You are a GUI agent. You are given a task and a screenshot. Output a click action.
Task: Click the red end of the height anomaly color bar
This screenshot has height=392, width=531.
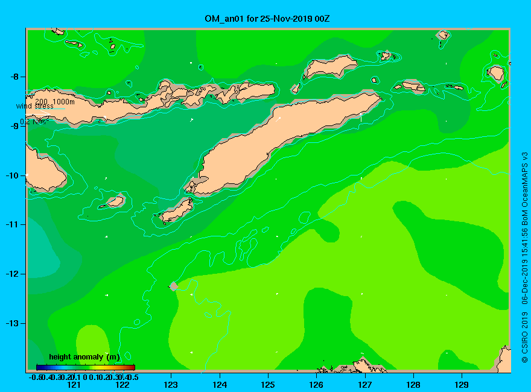[x=130, y=367]
